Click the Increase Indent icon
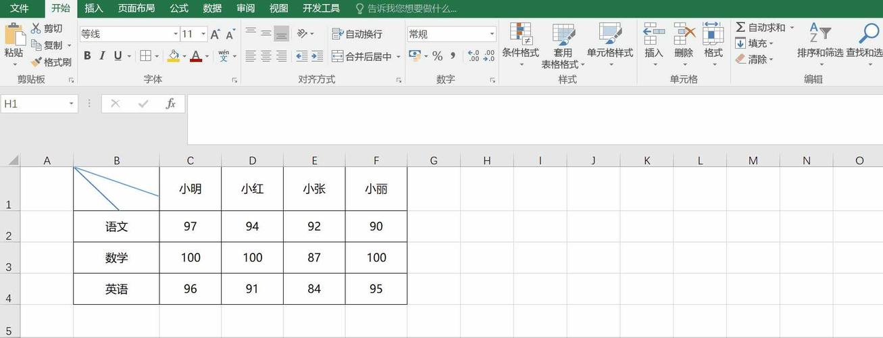This screenshot has width=883, height=338. 318,56
